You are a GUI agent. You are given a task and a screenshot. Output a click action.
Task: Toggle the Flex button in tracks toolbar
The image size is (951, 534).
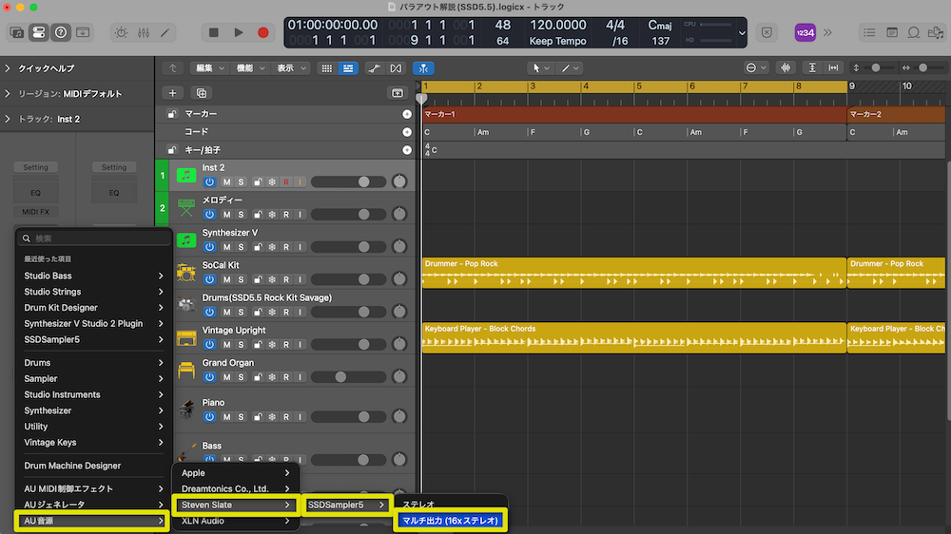[x=396, y=68]
